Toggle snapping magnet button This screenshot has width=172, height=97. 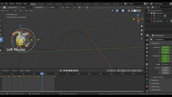tap(80, 7)
